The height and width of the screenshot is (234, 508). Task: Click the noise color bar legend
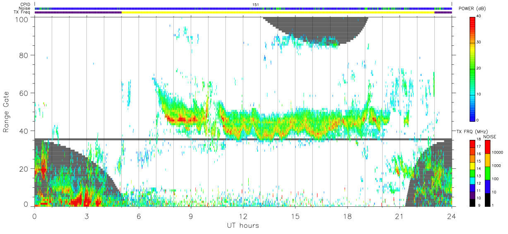click(487, 173)
